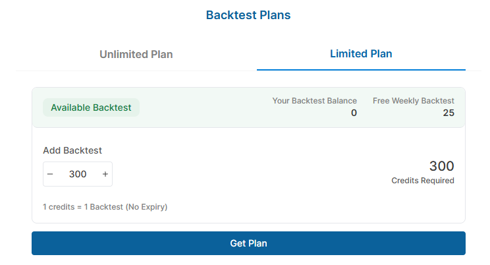Select the Limited Plan tab

361,53
